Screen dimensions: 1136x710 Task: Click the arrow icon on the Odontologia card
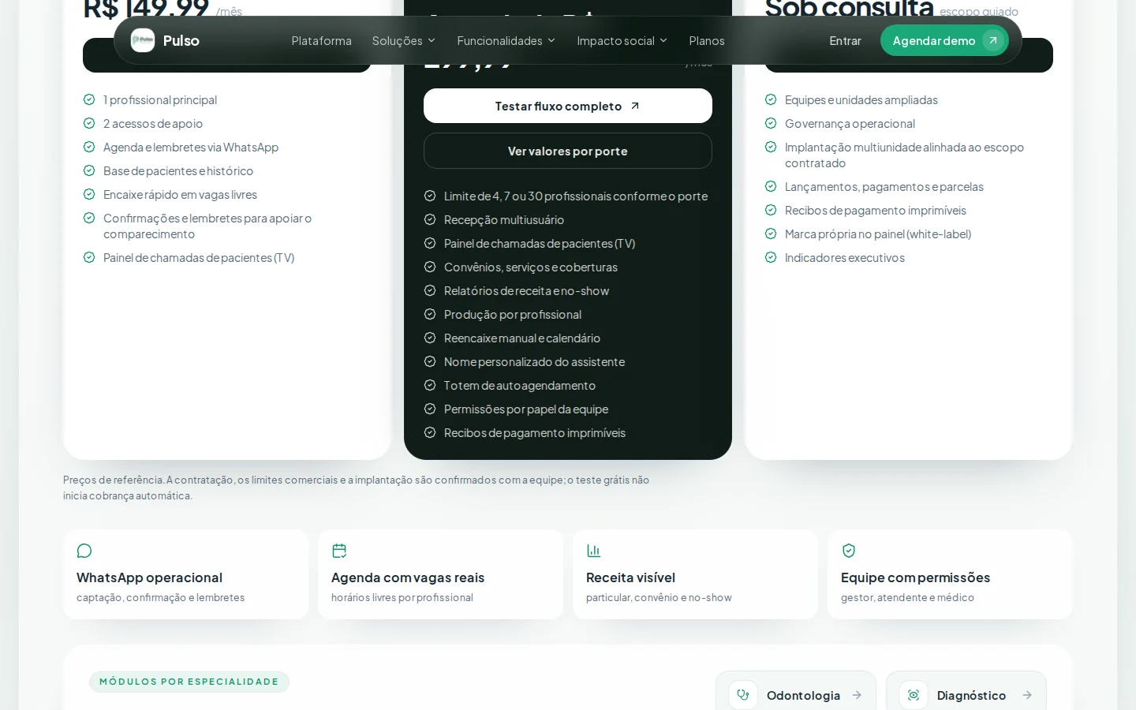[x=857, y=695]
